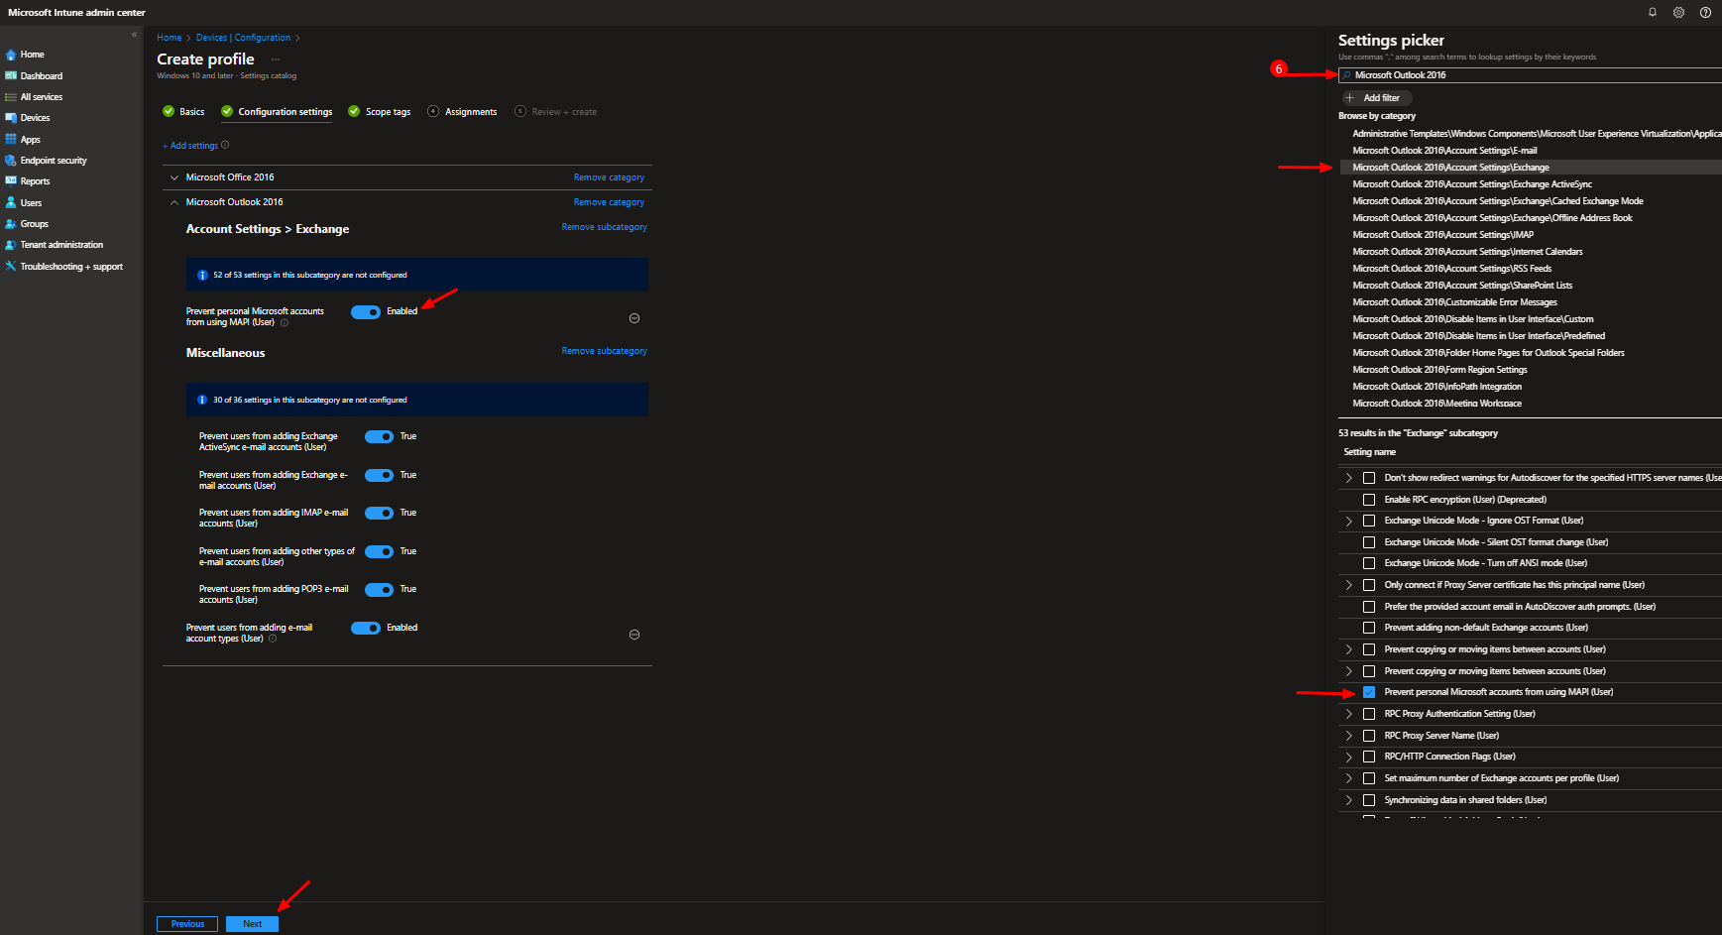Click Home link in breadcrumb
This screenshot has width=1722, height=935.
(x=170, y=38)
